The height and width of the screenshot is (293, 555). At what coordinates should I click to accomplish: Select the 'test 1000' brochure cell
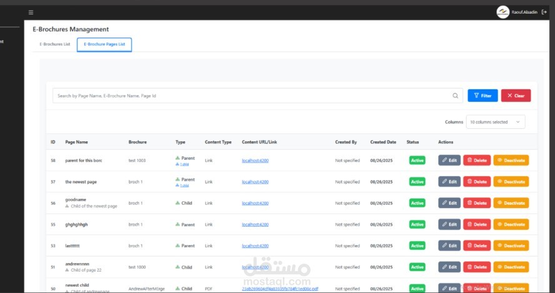click(x=137, y=267)
